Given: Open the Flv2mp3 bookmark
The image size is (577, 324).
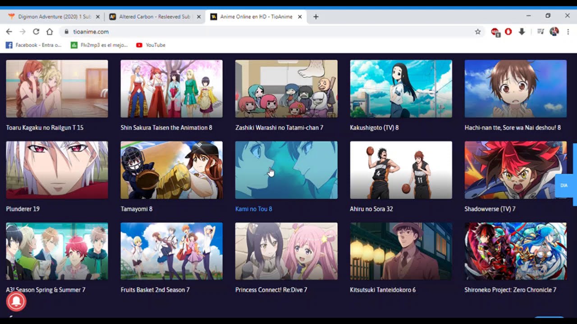Looking at the screenshot, I should [x=99, y=45].
